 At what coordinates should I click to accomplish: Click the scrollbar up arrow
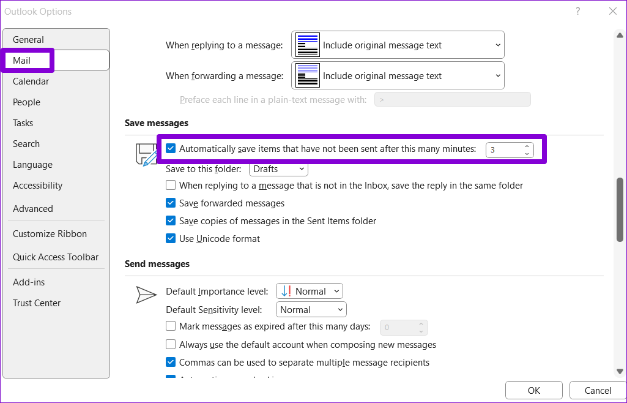click(620, 36)
